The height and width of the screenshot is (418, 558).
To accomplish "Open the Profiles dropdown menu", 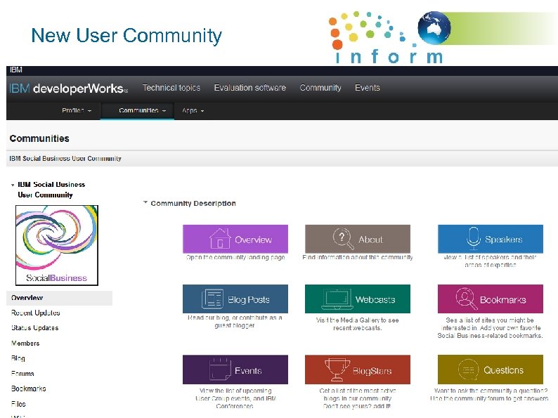I will 77,110.
